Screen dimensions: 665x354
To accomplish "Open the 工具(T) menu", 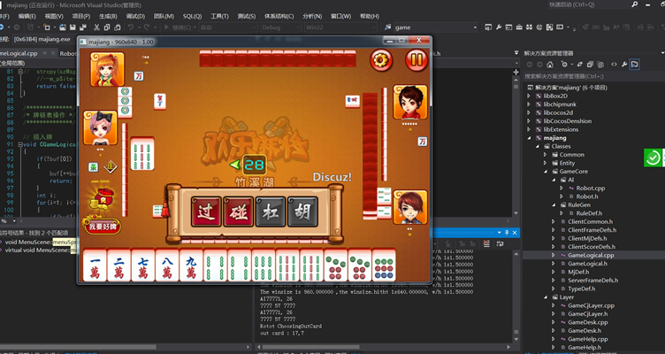I will (219, 16).
